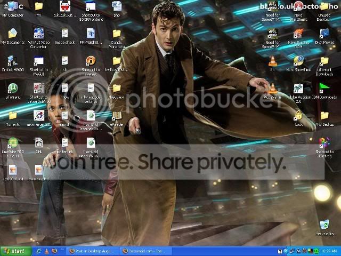Switch to 'Demonoid.com' taskbar window
The height and width of the screenshot is (256, 341).
[146, 251]
